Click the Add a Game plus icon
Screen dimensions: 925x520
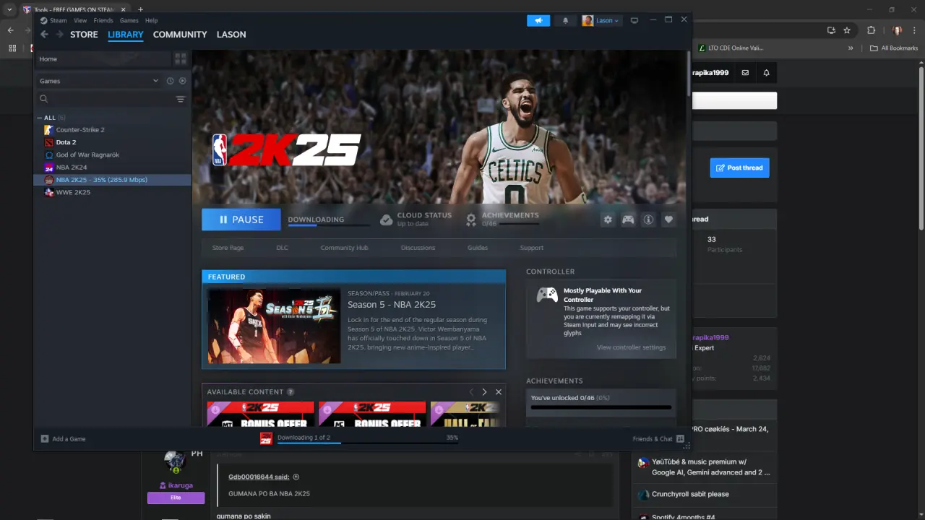point(45,438)
